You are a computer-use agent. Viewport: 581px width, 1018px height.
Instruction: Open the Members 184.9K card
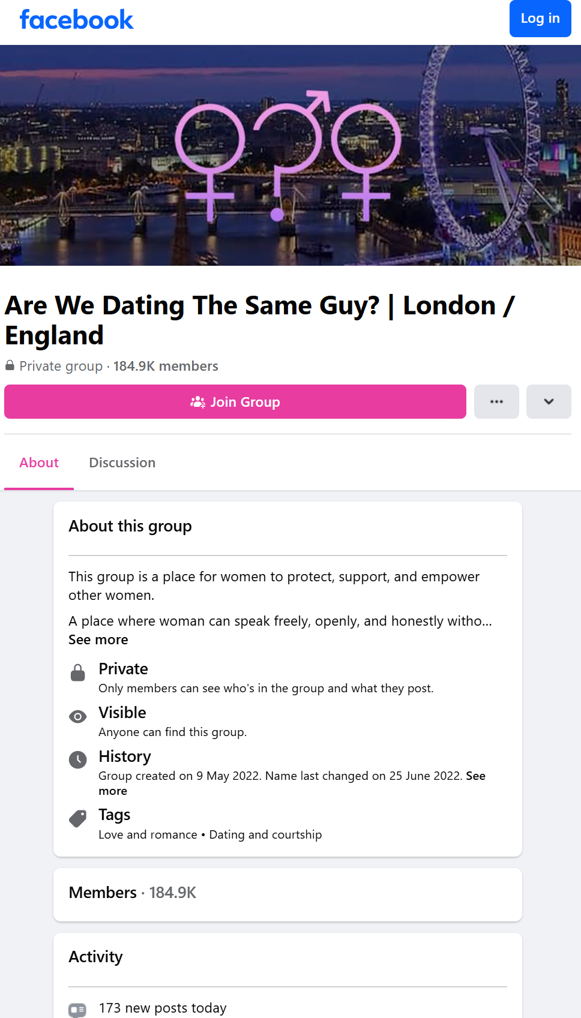pyautogui.click(x=287, y=893)
